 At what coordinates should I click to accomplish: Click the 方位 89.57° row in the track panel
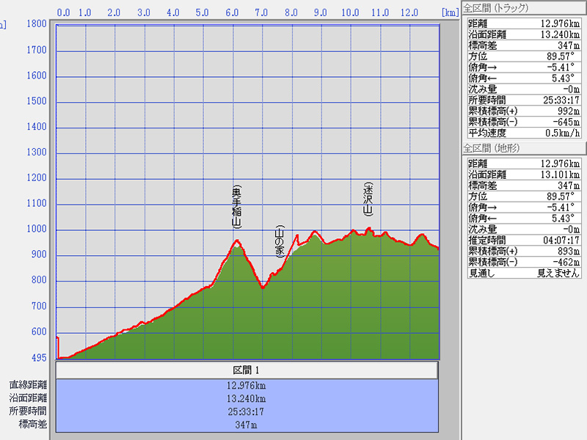524,56
